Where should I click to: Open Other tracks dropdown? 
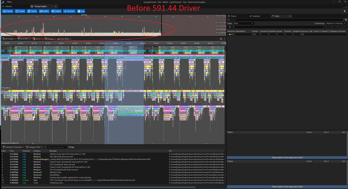pos(38,39)
